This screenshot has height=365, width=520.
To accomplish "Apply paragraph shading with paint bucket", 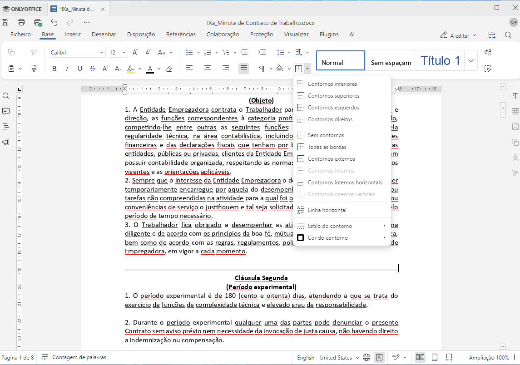I will coord(280,69).
